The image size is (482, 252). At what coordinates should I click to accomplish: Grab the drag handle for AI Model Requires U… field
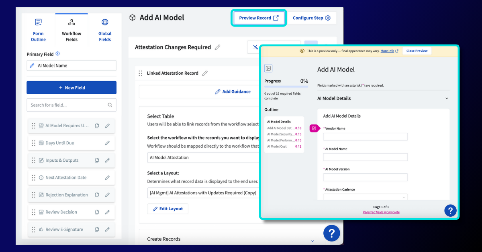(33, 126)
